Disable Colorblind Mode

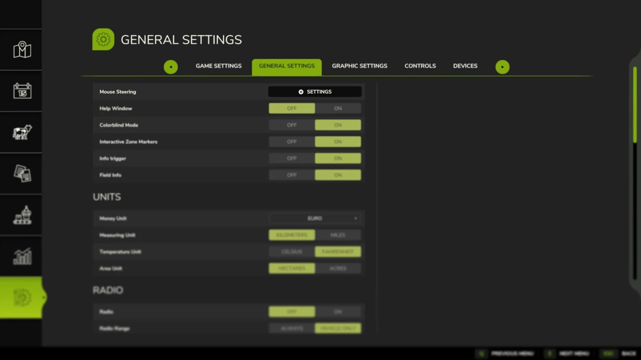coord(292,125)
